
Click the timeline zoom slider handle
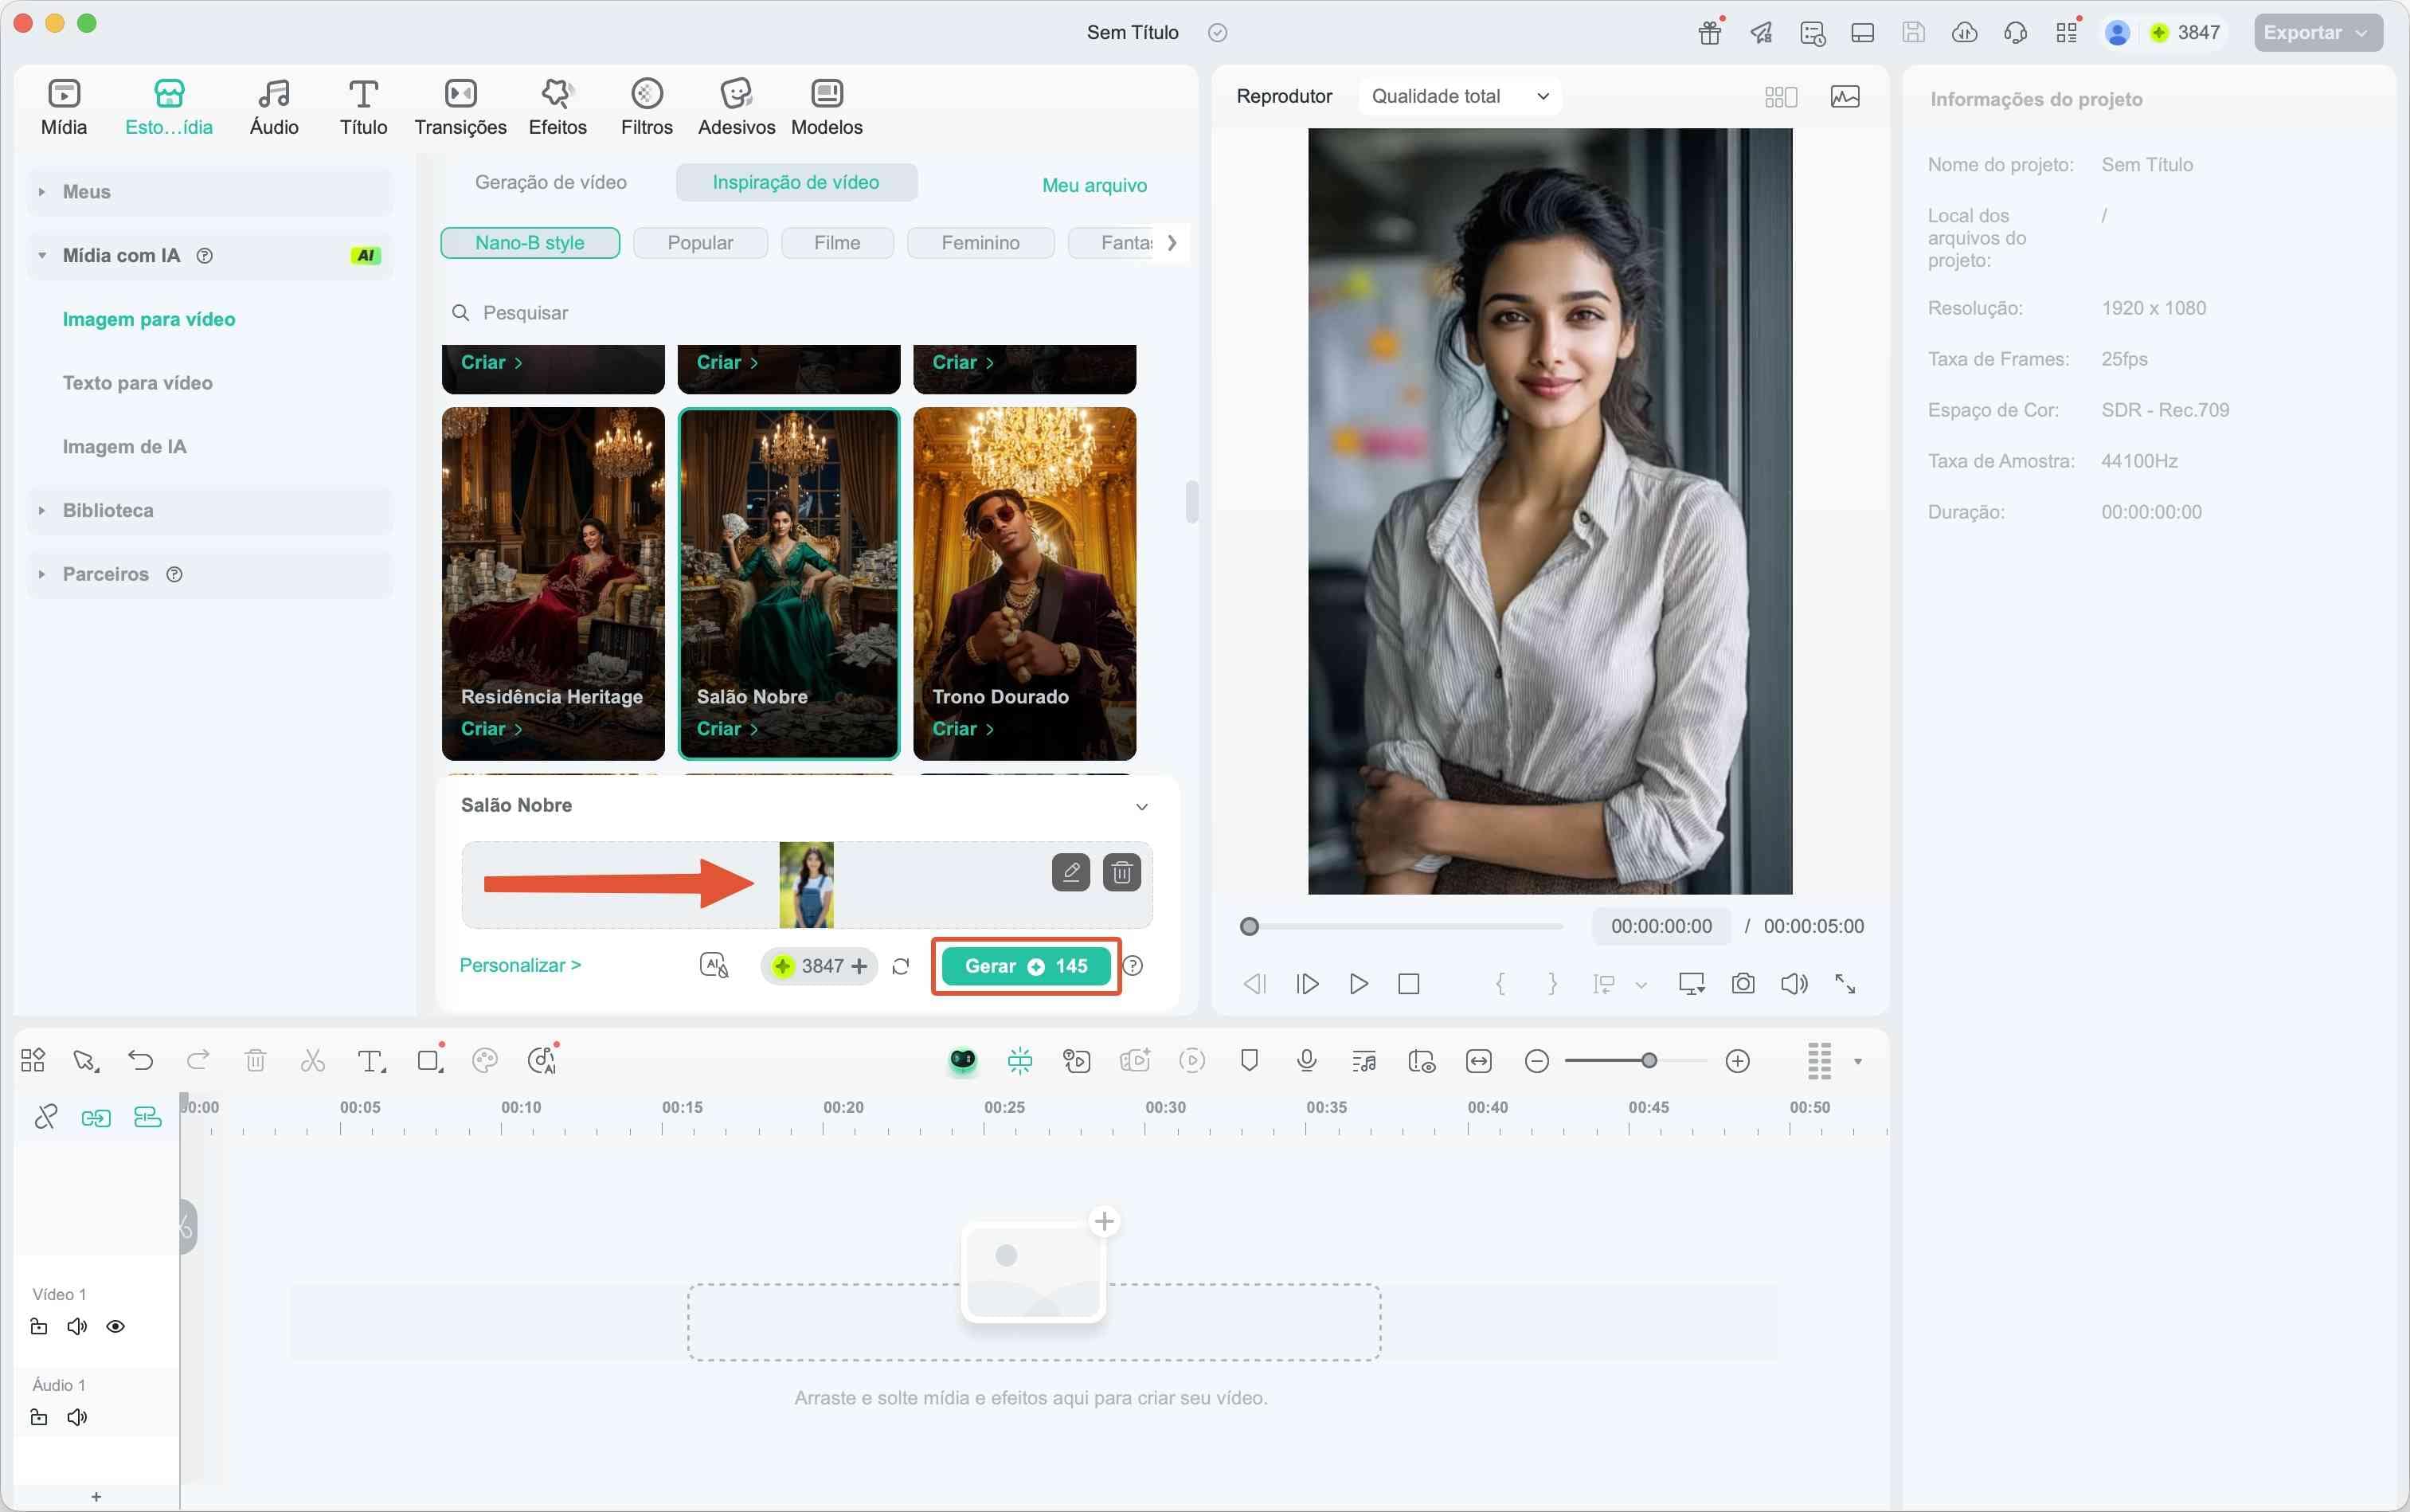click(x=1649, y=1061)
